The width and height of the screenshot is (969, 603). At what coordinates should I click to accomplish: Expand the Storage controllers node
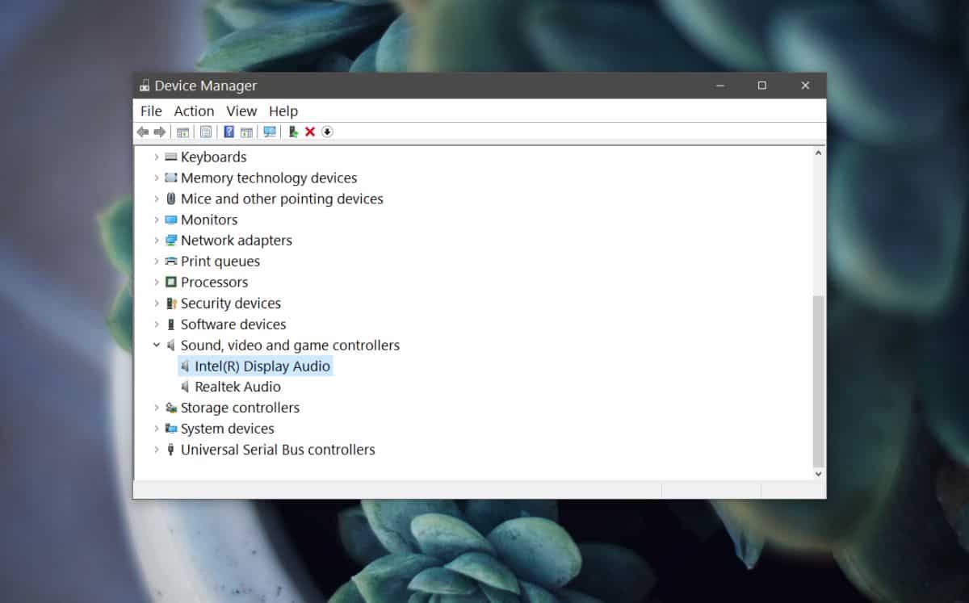157,408
